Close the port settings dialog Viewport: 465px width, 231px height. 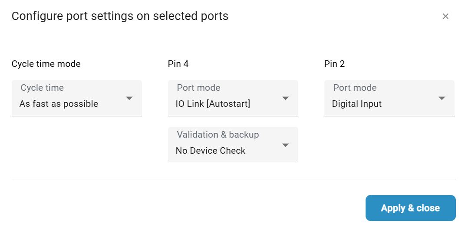pos(445,16)
